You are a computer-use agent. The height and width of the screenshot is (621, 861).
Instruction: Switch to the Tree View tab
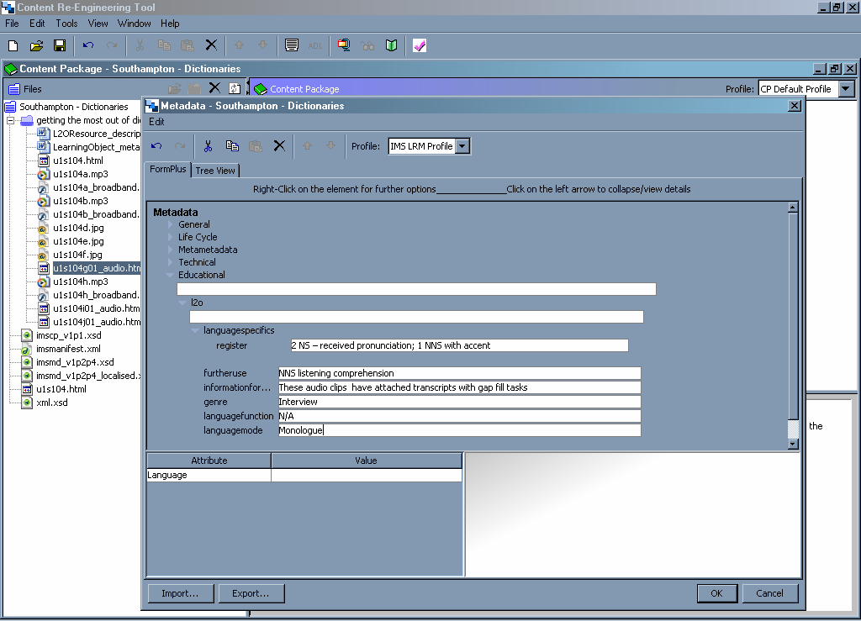tap(215, 171)
